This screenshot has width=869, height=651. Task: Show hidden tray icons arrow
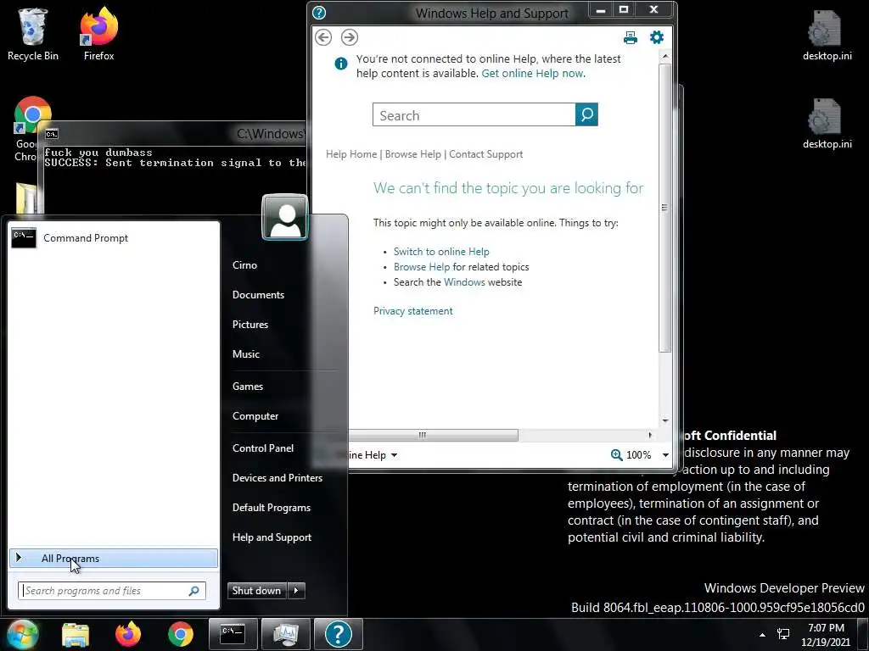click(762, 635)
